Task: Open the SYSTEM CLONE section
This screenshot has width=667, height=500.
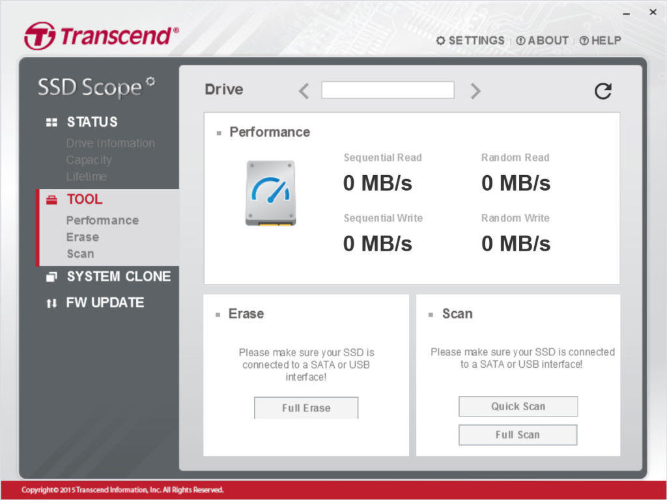Action: point(119,276)
